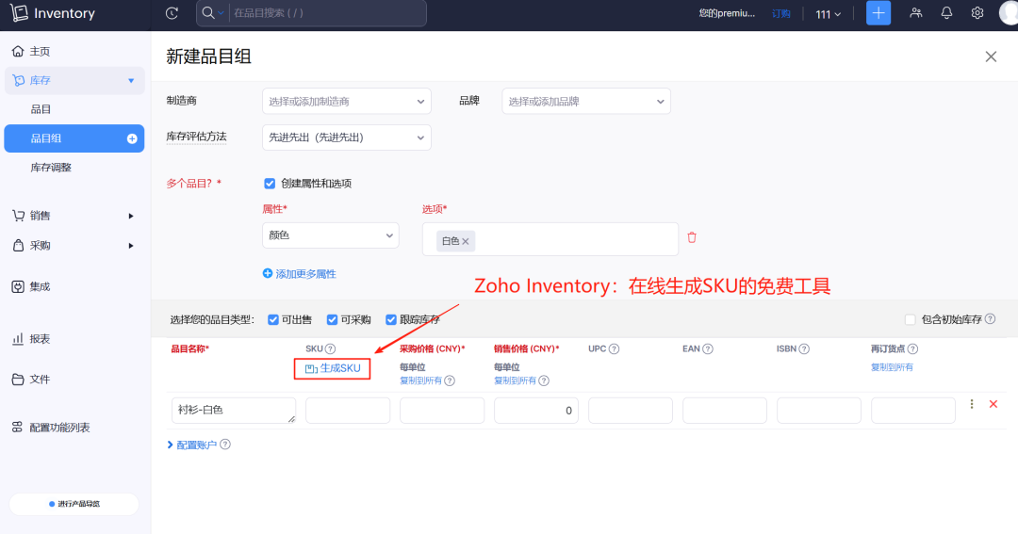
Task: Click the 再订货点 input for 衬衫-白色
Action: 912,410
